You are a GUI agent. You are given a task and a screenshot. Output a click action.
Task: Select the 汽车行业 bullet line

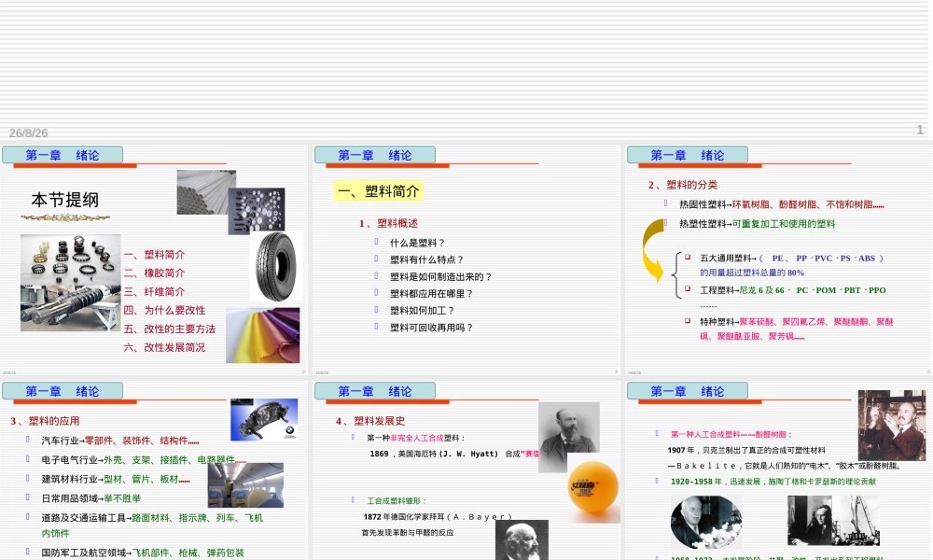pyautogui.click(x=120, y=441)
